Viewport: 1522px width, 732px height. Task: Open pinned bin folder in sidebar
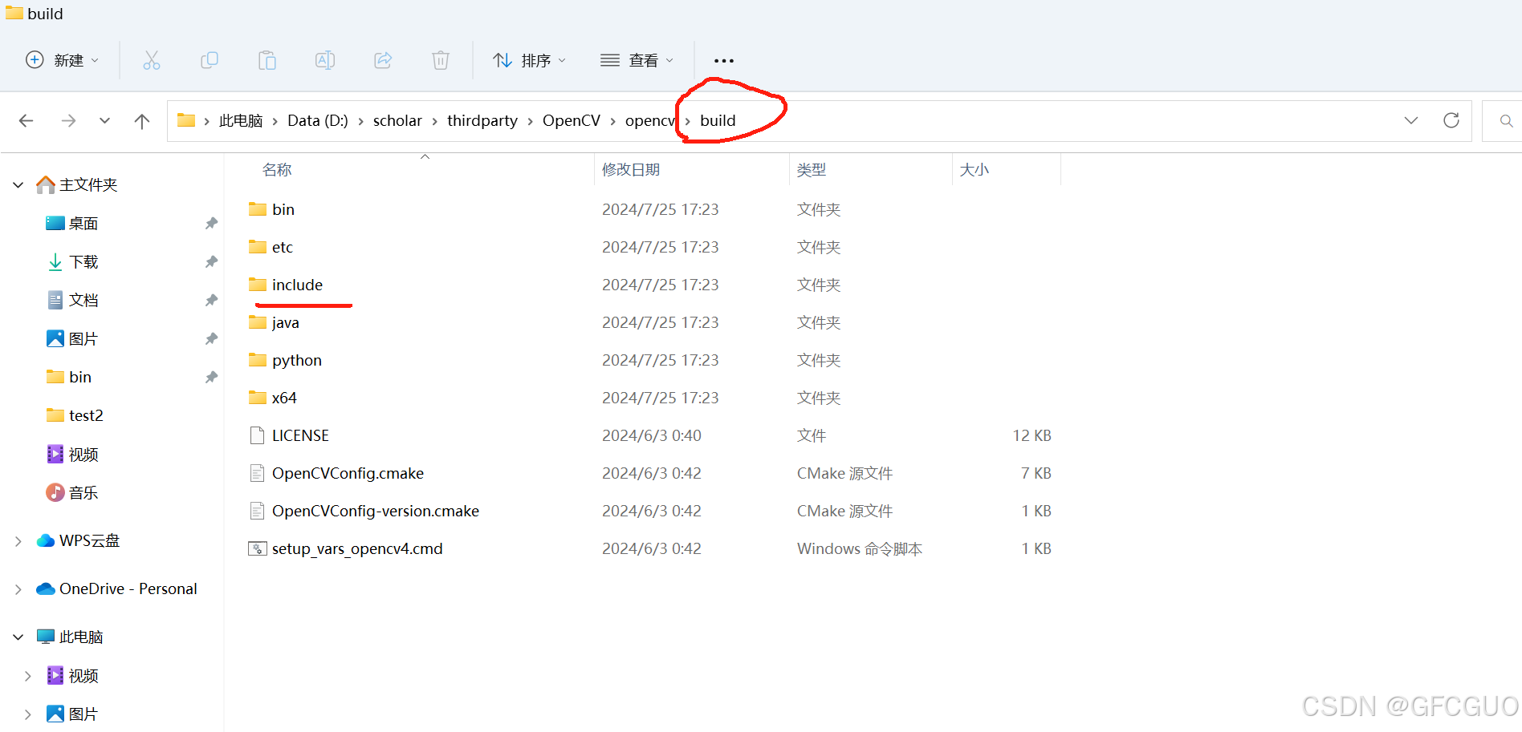[80, 377]
